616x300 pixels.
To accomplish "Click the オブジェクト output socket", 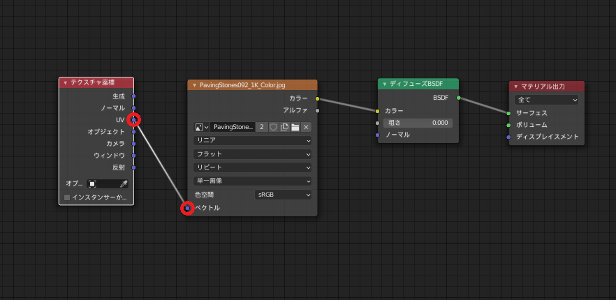I will (133, 132).
